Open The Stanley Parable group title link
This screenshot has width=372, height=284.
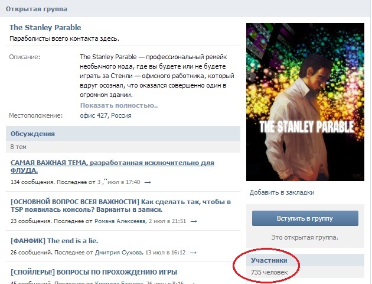click(x=45, y=28)
